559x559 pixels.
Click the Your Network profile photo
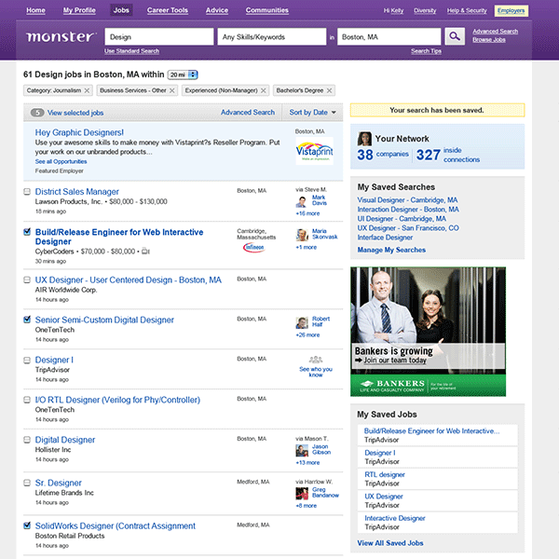pyautogui.click(x=364, y=139)
